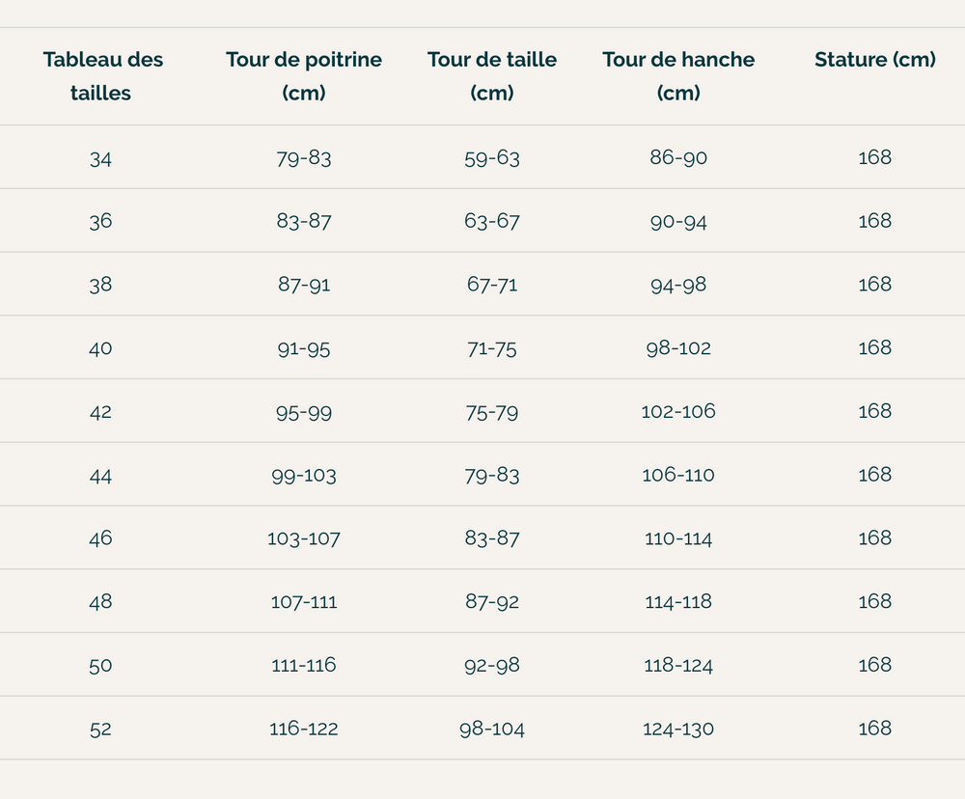Click the 71-75 waist measurement cell
The width and height of the screenshot is (965, 799).
pyautogui.click(x=492, y=349)
